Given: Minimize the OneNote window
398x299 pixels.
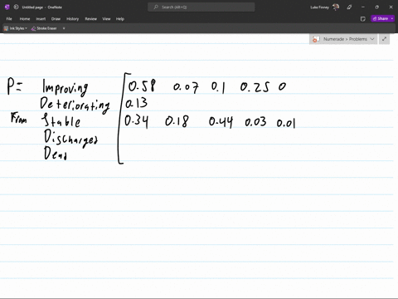Looking at the screenshot, I should (363, 7).
